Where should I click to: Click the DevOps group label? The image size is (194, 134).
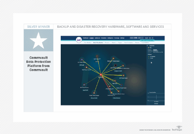tap(97, 61)
